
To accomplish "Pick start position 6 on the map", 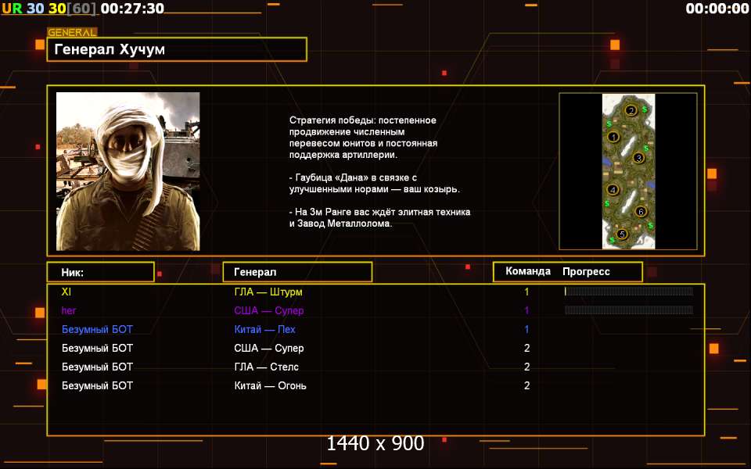I will [641, 211].
